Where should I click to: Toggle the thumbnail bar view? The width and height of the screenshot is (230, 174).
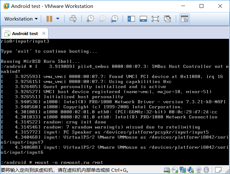coord(143,19)
